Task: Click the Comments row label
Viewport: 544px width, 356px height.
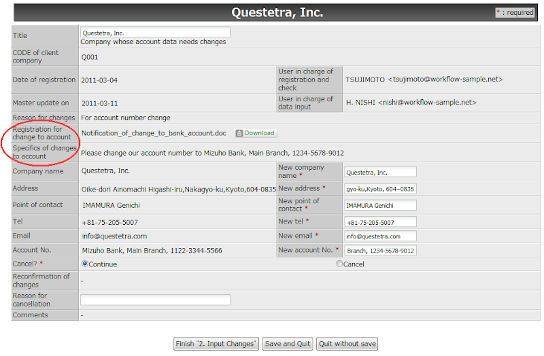Action: (30, 315)
